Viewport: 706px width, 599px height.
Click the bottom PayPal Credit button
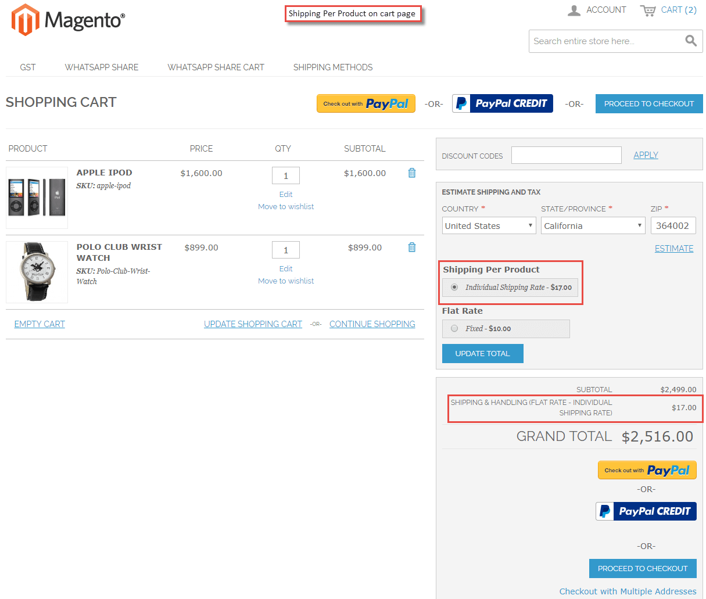pos(646,511)
